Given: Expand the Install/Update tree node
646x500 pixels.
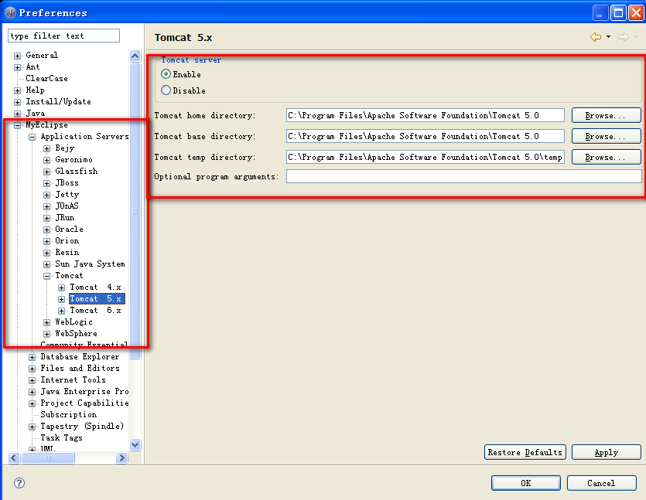Looking at the screenshot, I should click(17, 102).
